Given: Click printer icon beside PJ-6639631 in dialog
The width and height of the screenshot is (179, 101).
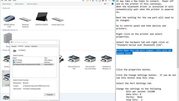Looking at the screenshot, I should tap(15, 51).
